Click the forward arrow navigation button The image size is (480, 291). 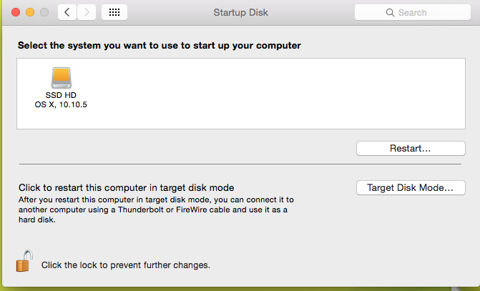pos(87,12)
